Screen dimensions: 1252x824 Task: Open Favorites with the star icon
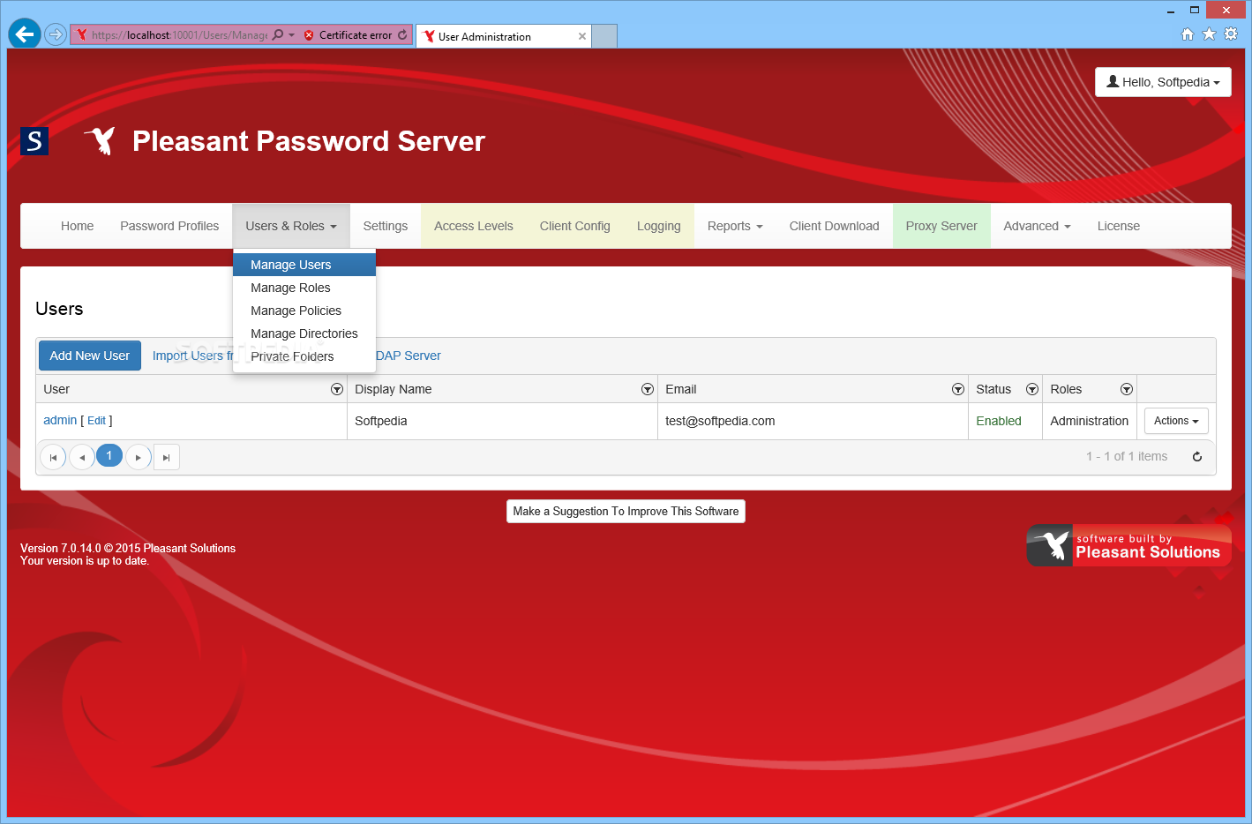pos(1209,34)
